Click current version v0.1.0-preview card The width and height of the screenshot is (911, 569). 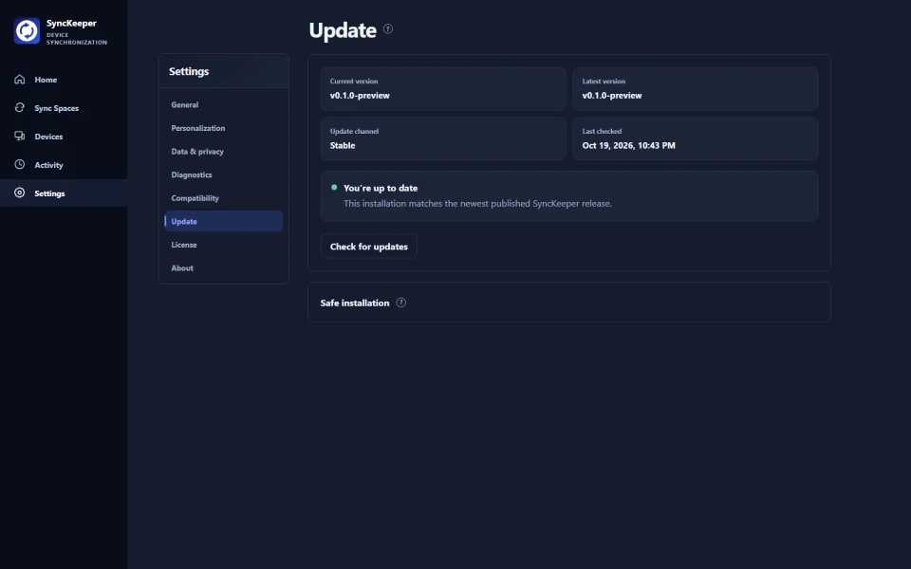click(443, 89)
